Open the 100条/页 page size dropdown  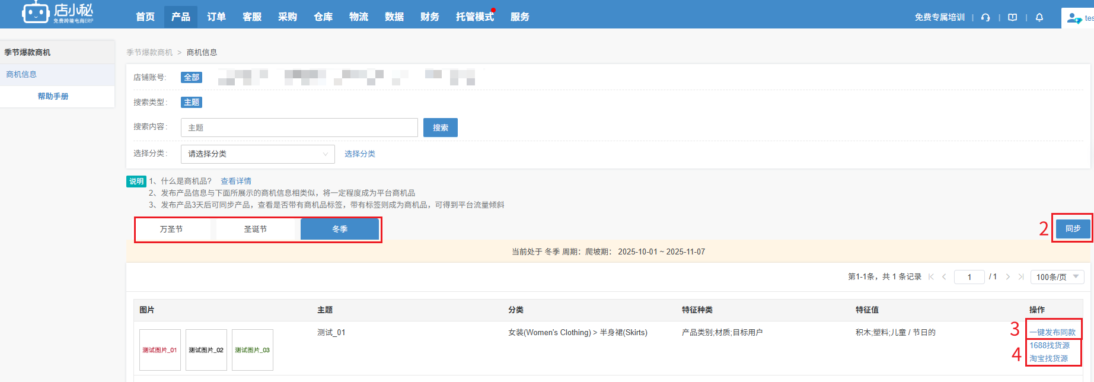coord(1058,277)
